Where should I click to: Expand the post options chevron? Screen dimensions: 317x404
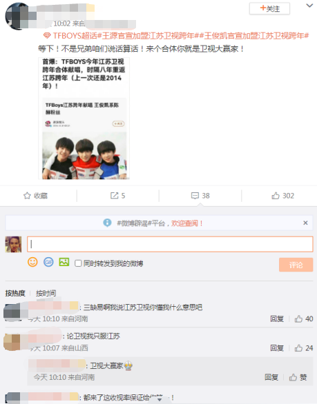(x=309, y=6)
